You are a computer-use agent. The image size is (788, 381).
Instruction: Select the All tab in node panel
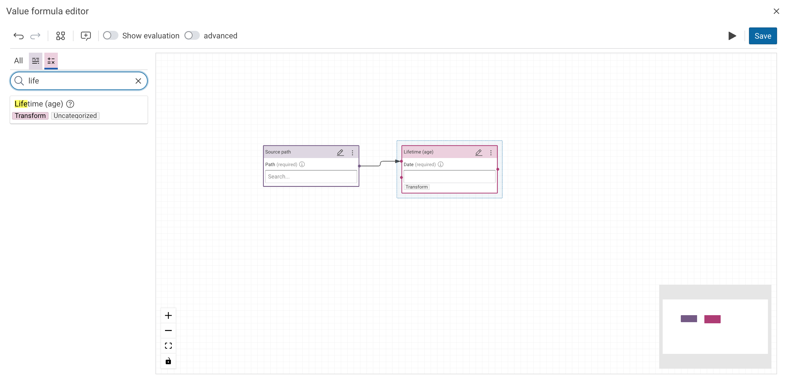click(19, 60)
